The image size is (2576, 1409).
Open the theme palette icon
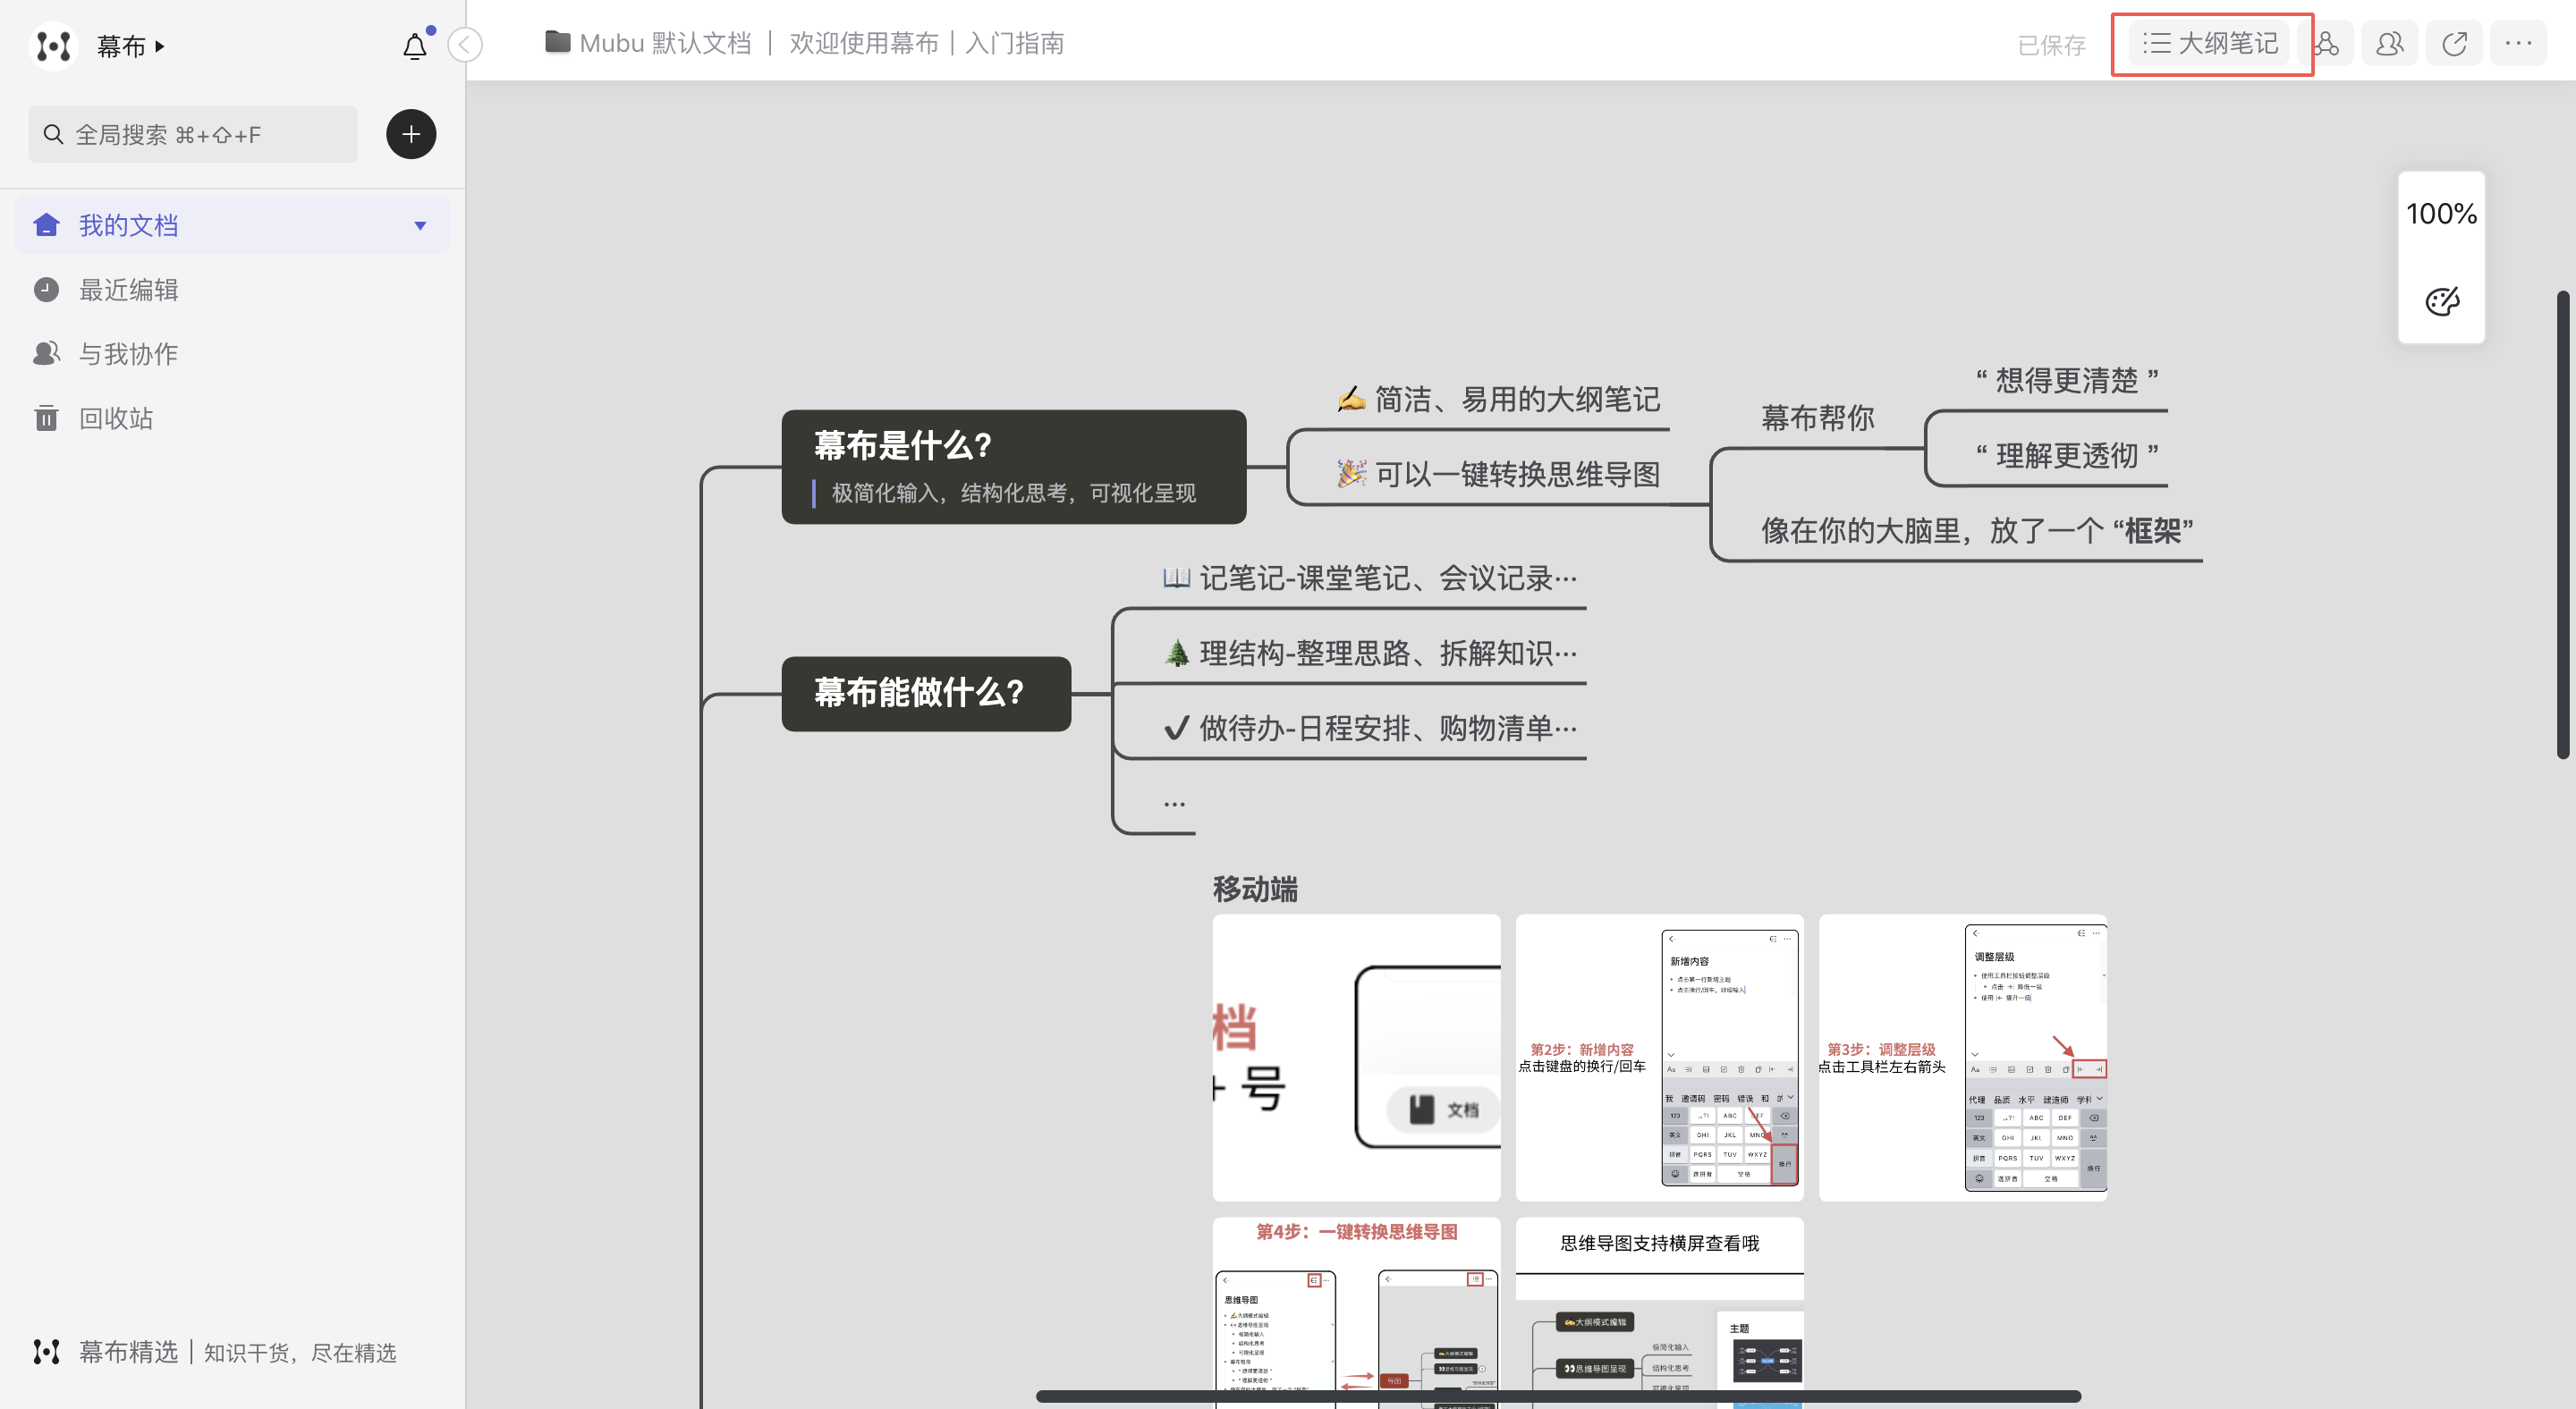click(x=2442, y=300)
